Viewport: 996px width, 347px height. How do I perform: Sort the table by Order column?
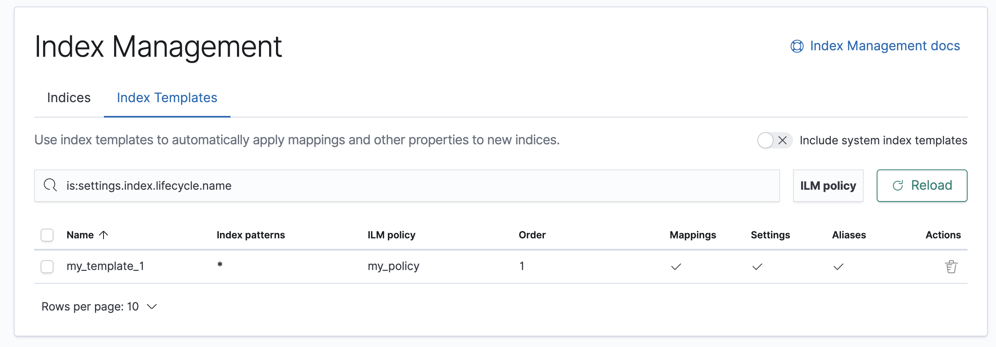pyautogui.click(x=532, y=235)
